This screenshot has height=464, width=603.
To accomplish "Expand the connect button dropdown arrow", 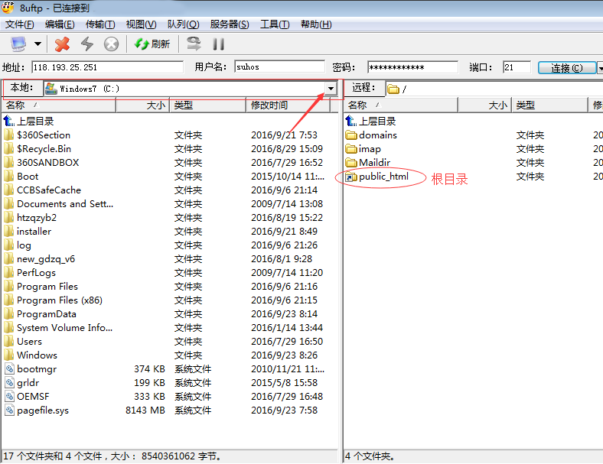I will 600,68.
